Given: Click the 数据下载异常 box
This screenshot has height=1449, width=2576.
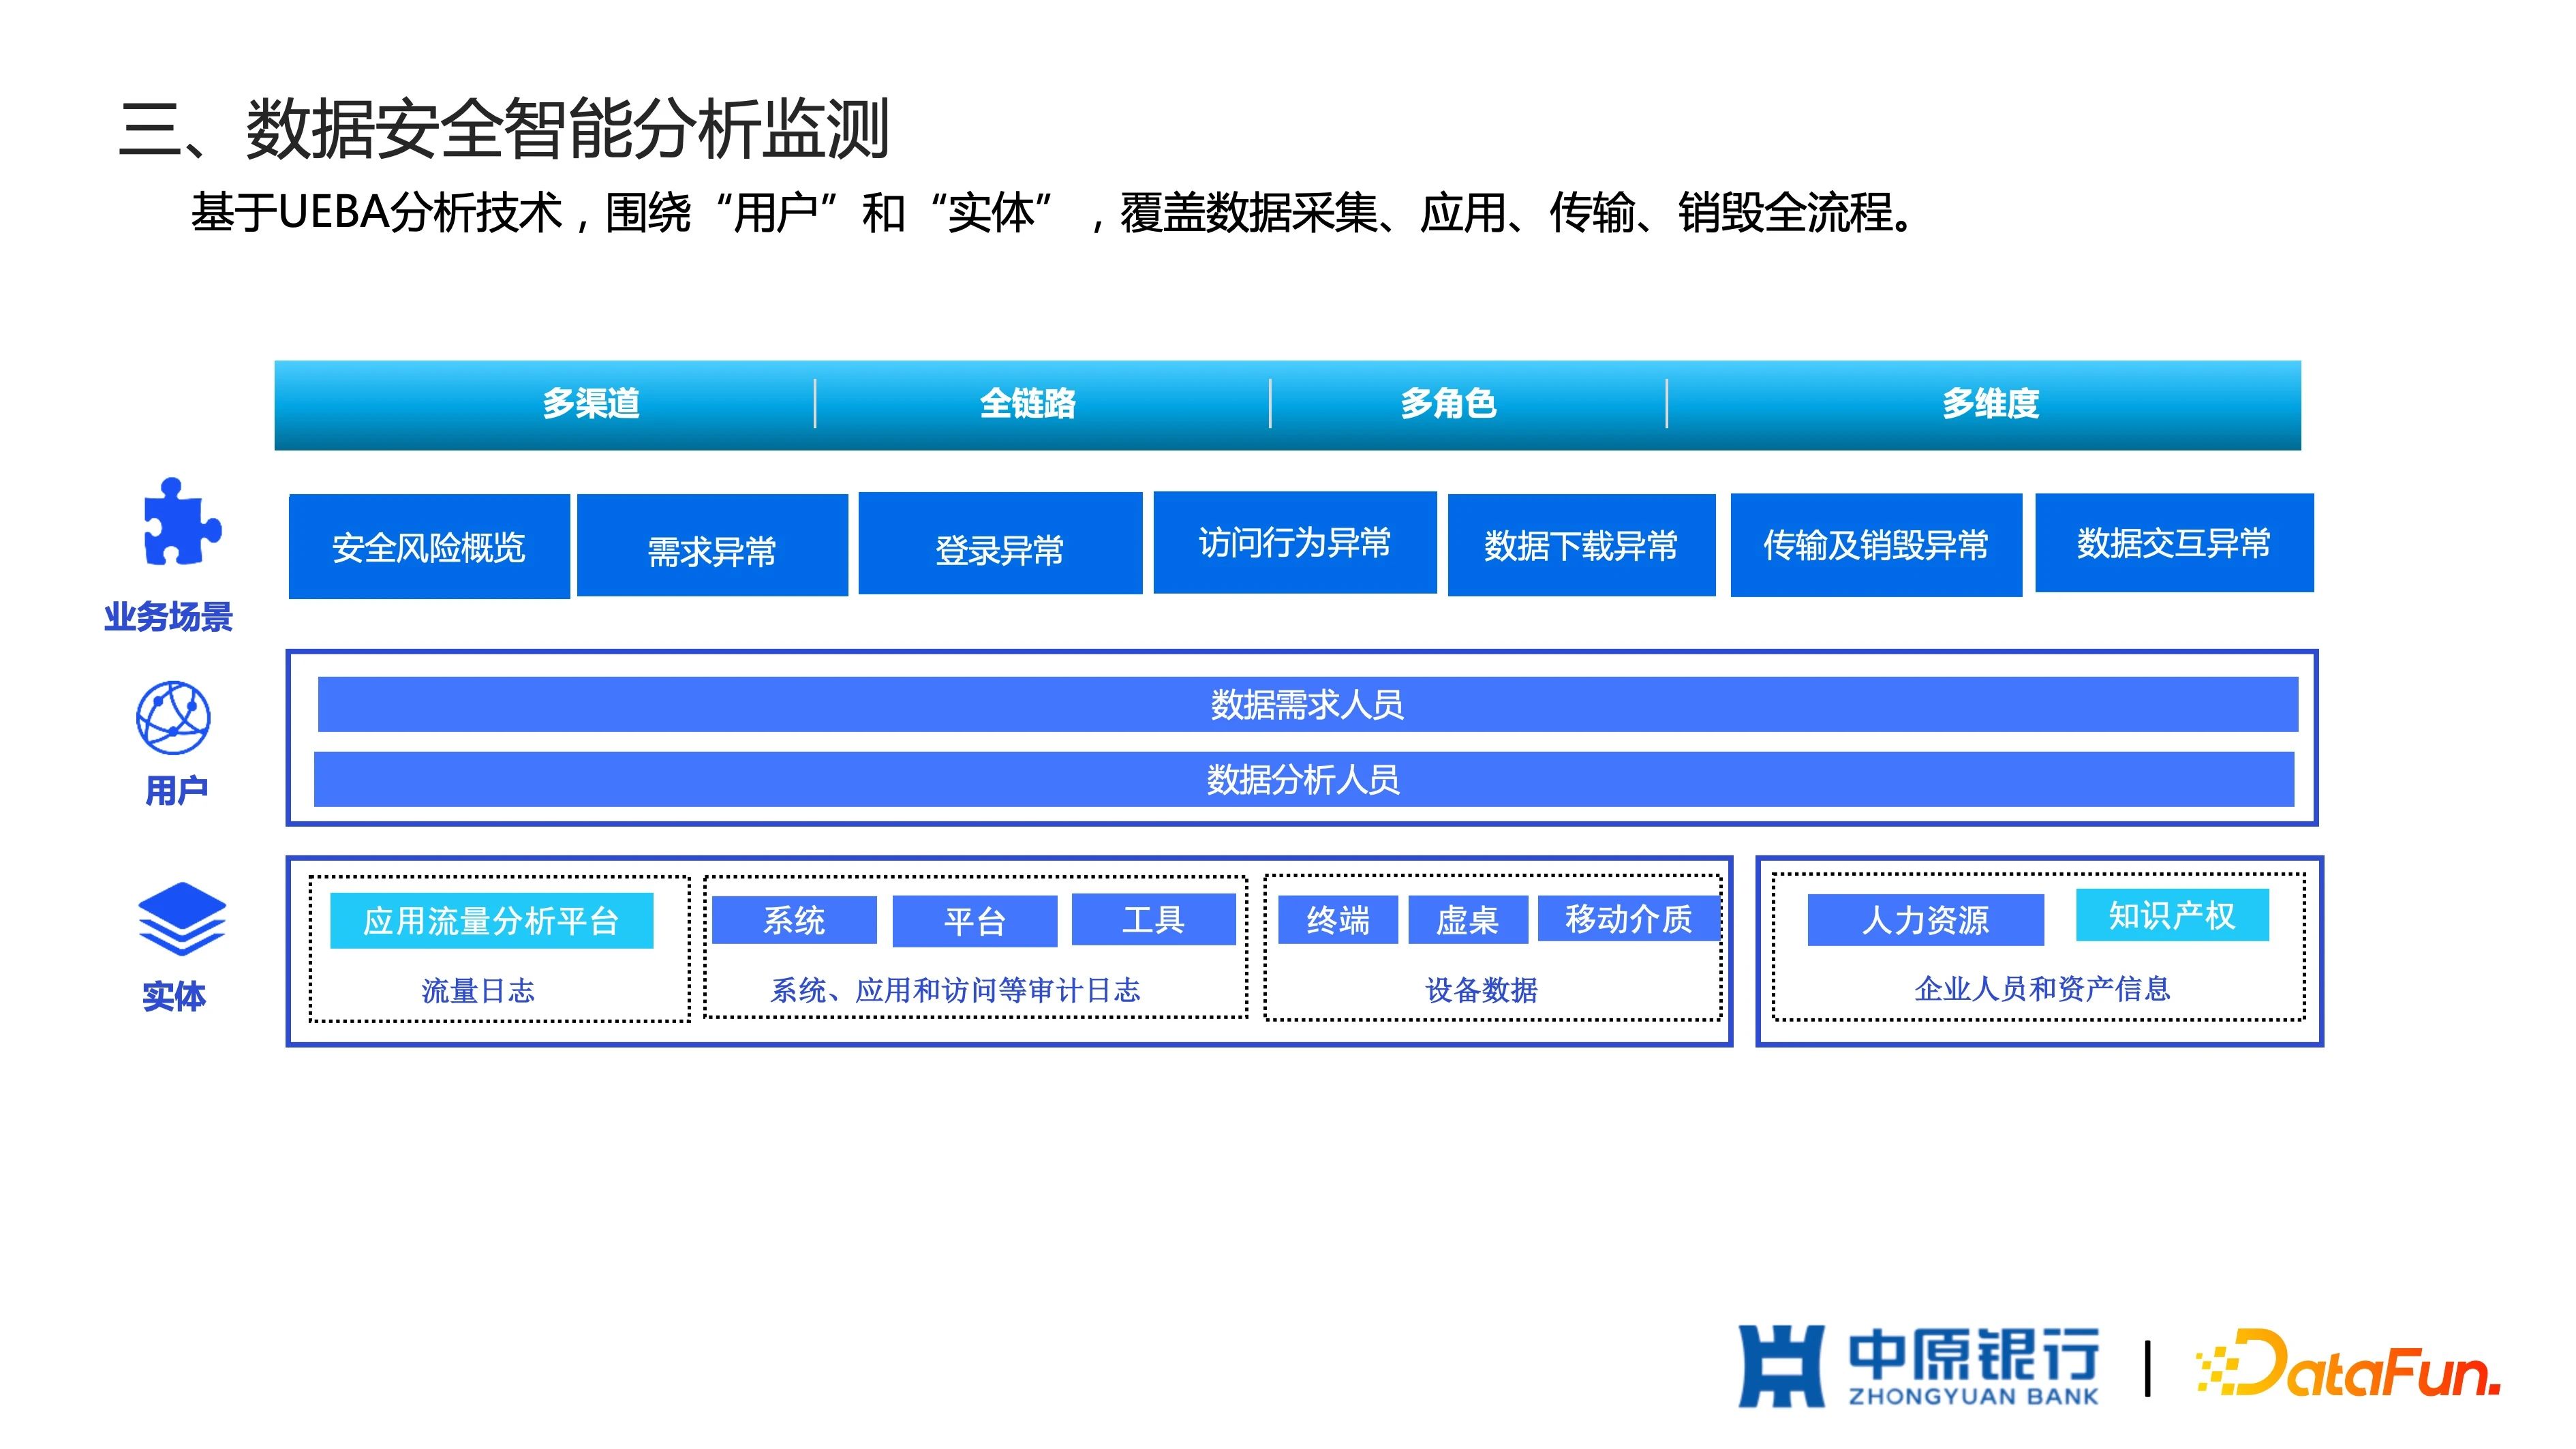Looking at the screenshot, I should [1581, 545].
